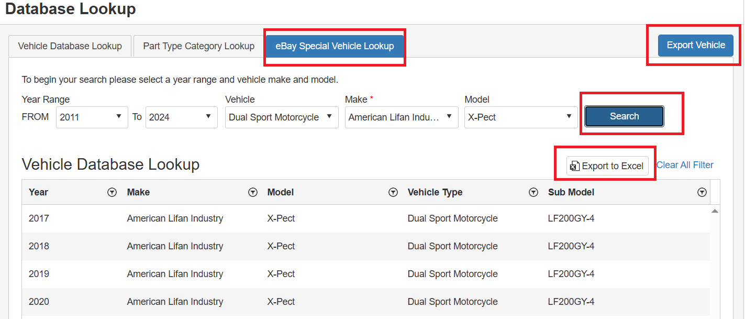Click the Export Vehicle button
The height and width of the screenshot is (319, 745).
[695, 45]
